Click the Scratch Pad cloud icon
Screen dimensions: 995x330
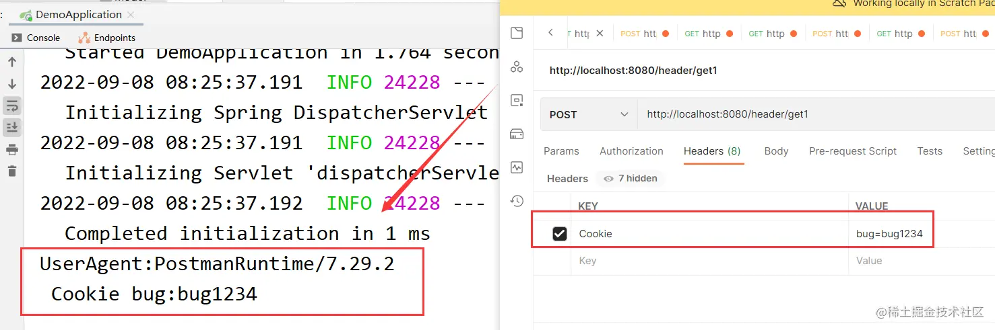(x=839, y=3)
